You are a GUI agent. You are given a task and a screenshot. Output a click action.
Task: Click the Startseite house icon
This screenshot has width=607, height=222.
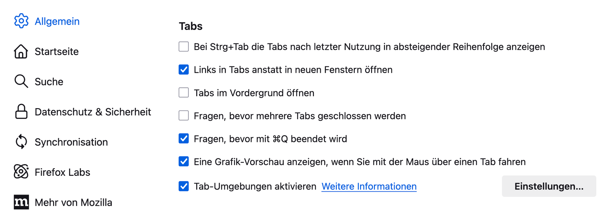[x=21, y=51]
